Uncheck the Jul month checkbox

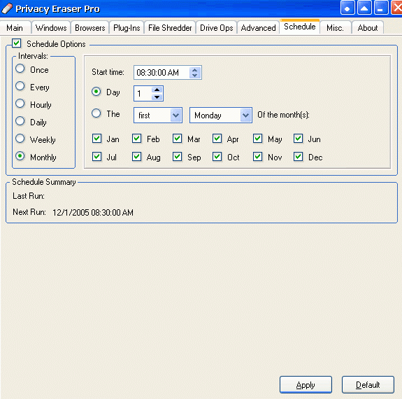point(97,156)
